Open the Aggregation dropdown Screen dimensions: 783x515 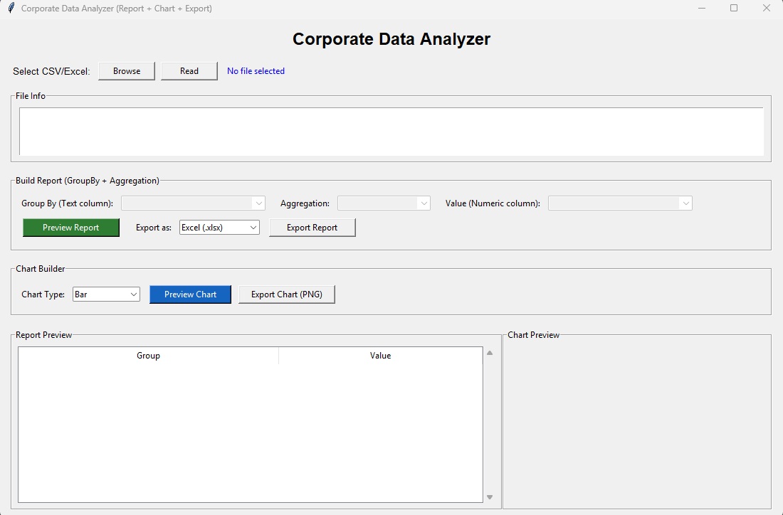click(384, 203)
